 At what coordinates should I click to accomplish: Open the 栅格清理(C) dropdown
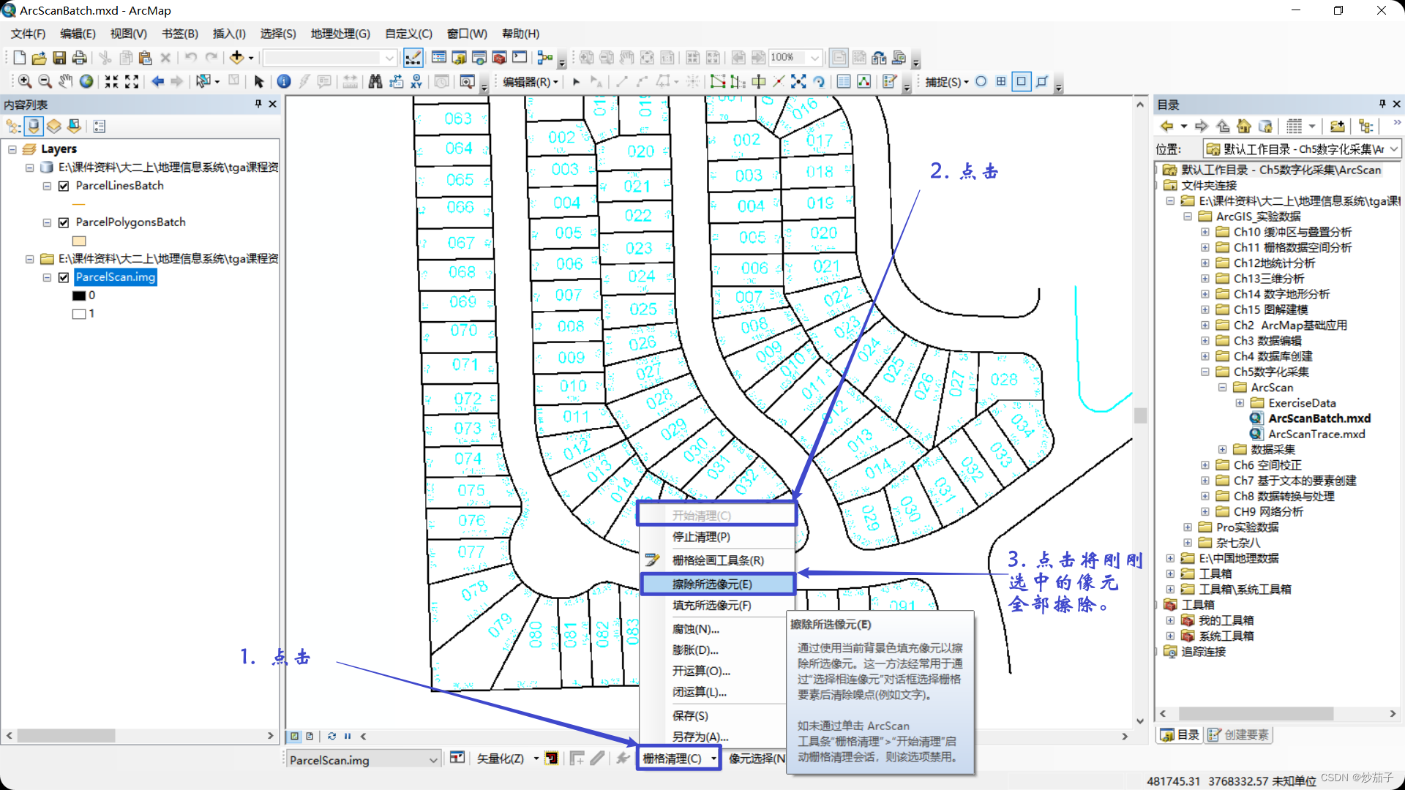pyautogui.click(x=679, y=759)
